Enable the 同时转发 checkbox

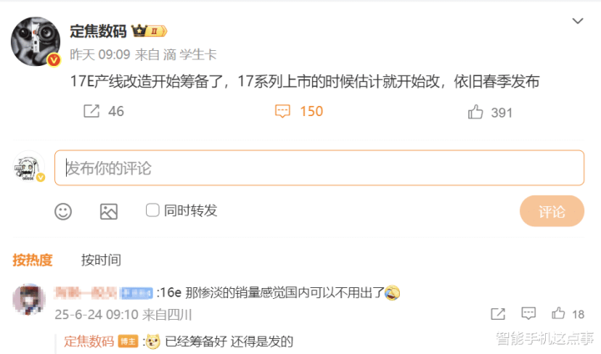[153, 210]
